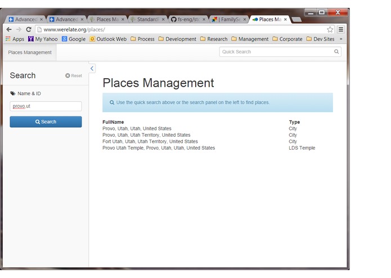Open the Outlook Web bookmark
Screen dimensions: 391x278
pos(108,39)
